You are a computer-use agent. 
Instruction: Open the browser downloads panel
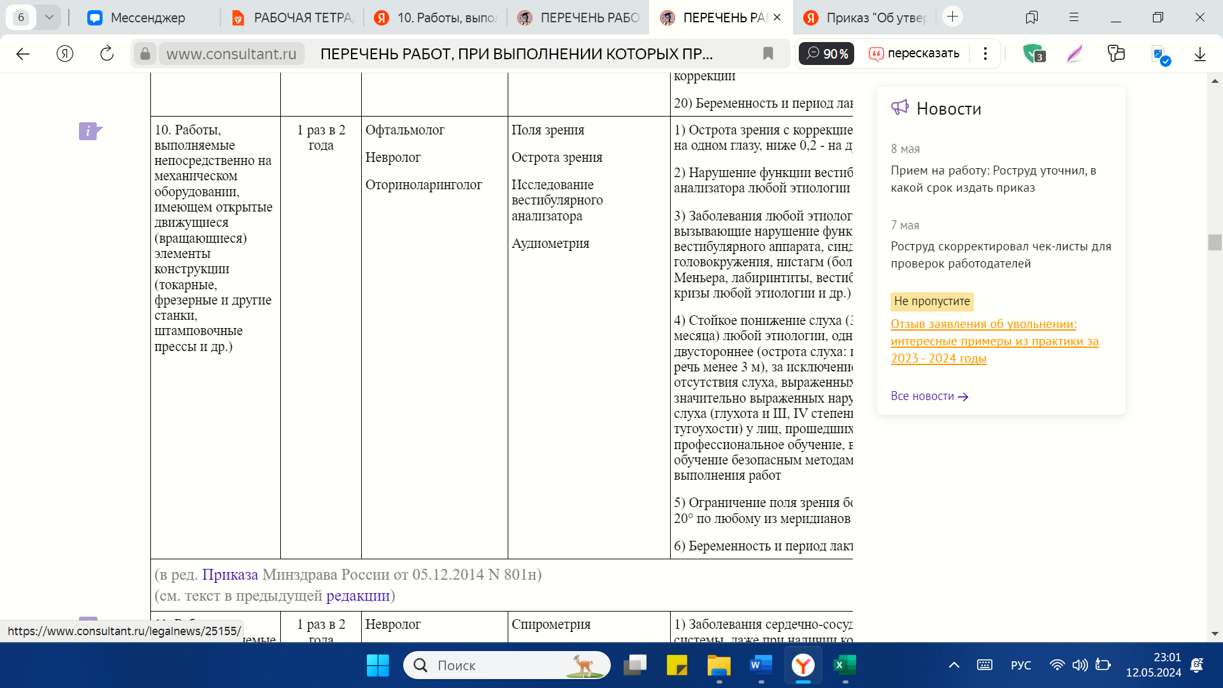[x=1200, y=54]
